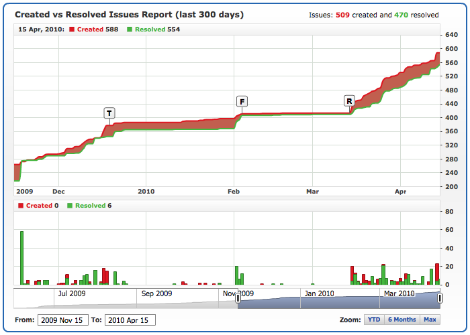The height and width of the screenshot is (335, 470).
Task: Click the right range slider handle
Action: (x=440, y=298)
